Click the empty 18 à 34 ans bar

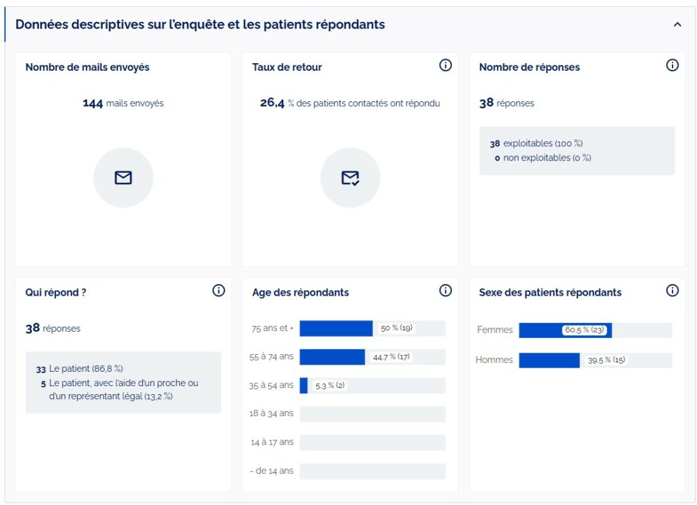pos(372,414)
